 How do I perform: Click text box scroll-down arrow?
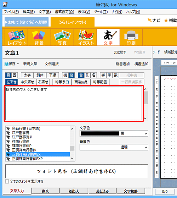coord(145,118)
